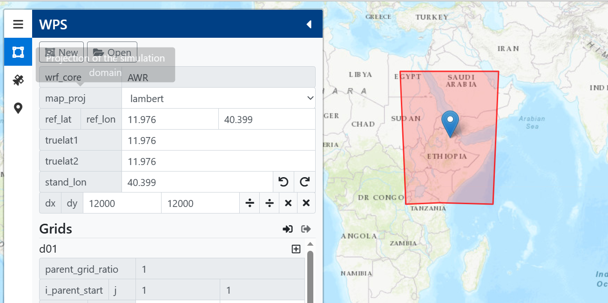Edit the stand_lon input field
This screenshot has width=608, height=303.
[x=197, y=182]
